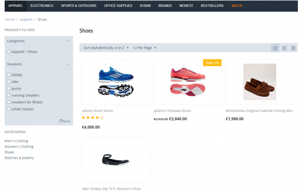Open the Sales menu item
Viewport: 301px width, 191px height.
(236, 6)
